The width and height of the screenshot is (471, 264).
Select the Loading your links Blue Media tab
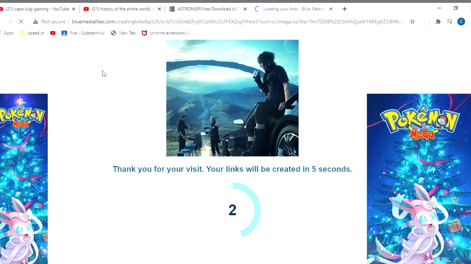(x=293, y=9)
